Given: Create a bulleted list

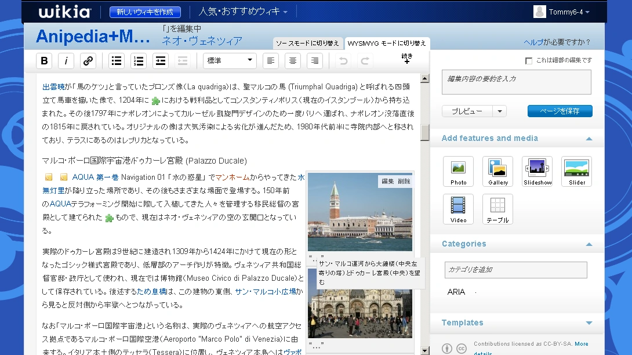Looking at the screenshot, I should [x=117, y=61].
